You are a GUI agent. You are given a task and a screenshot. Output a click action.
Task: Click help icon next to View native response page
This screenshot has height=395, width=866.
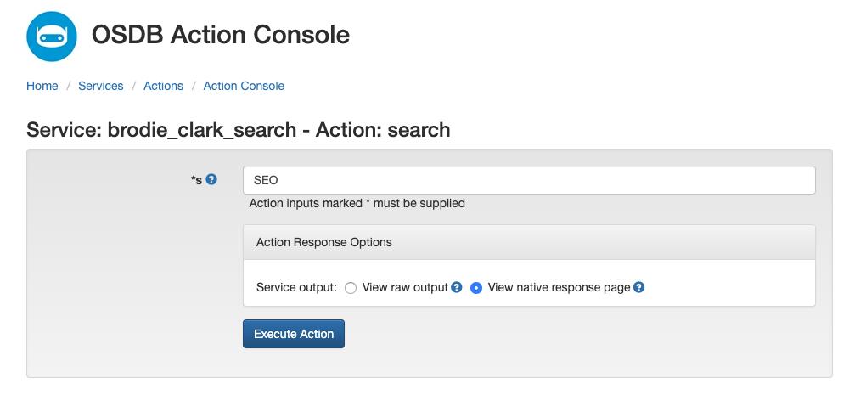[x=639, y=287]
